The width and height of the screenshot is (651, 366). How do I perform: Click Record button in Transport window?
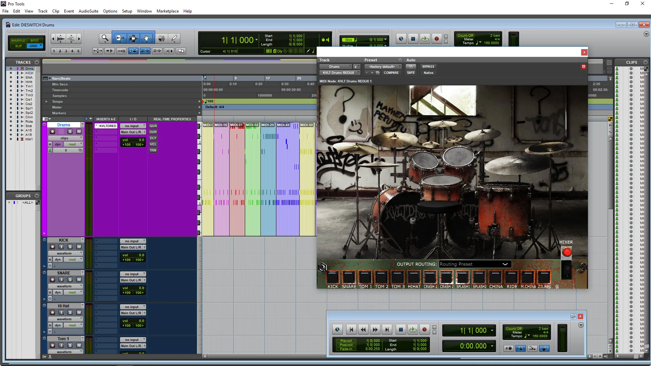(x=424, y=329)
